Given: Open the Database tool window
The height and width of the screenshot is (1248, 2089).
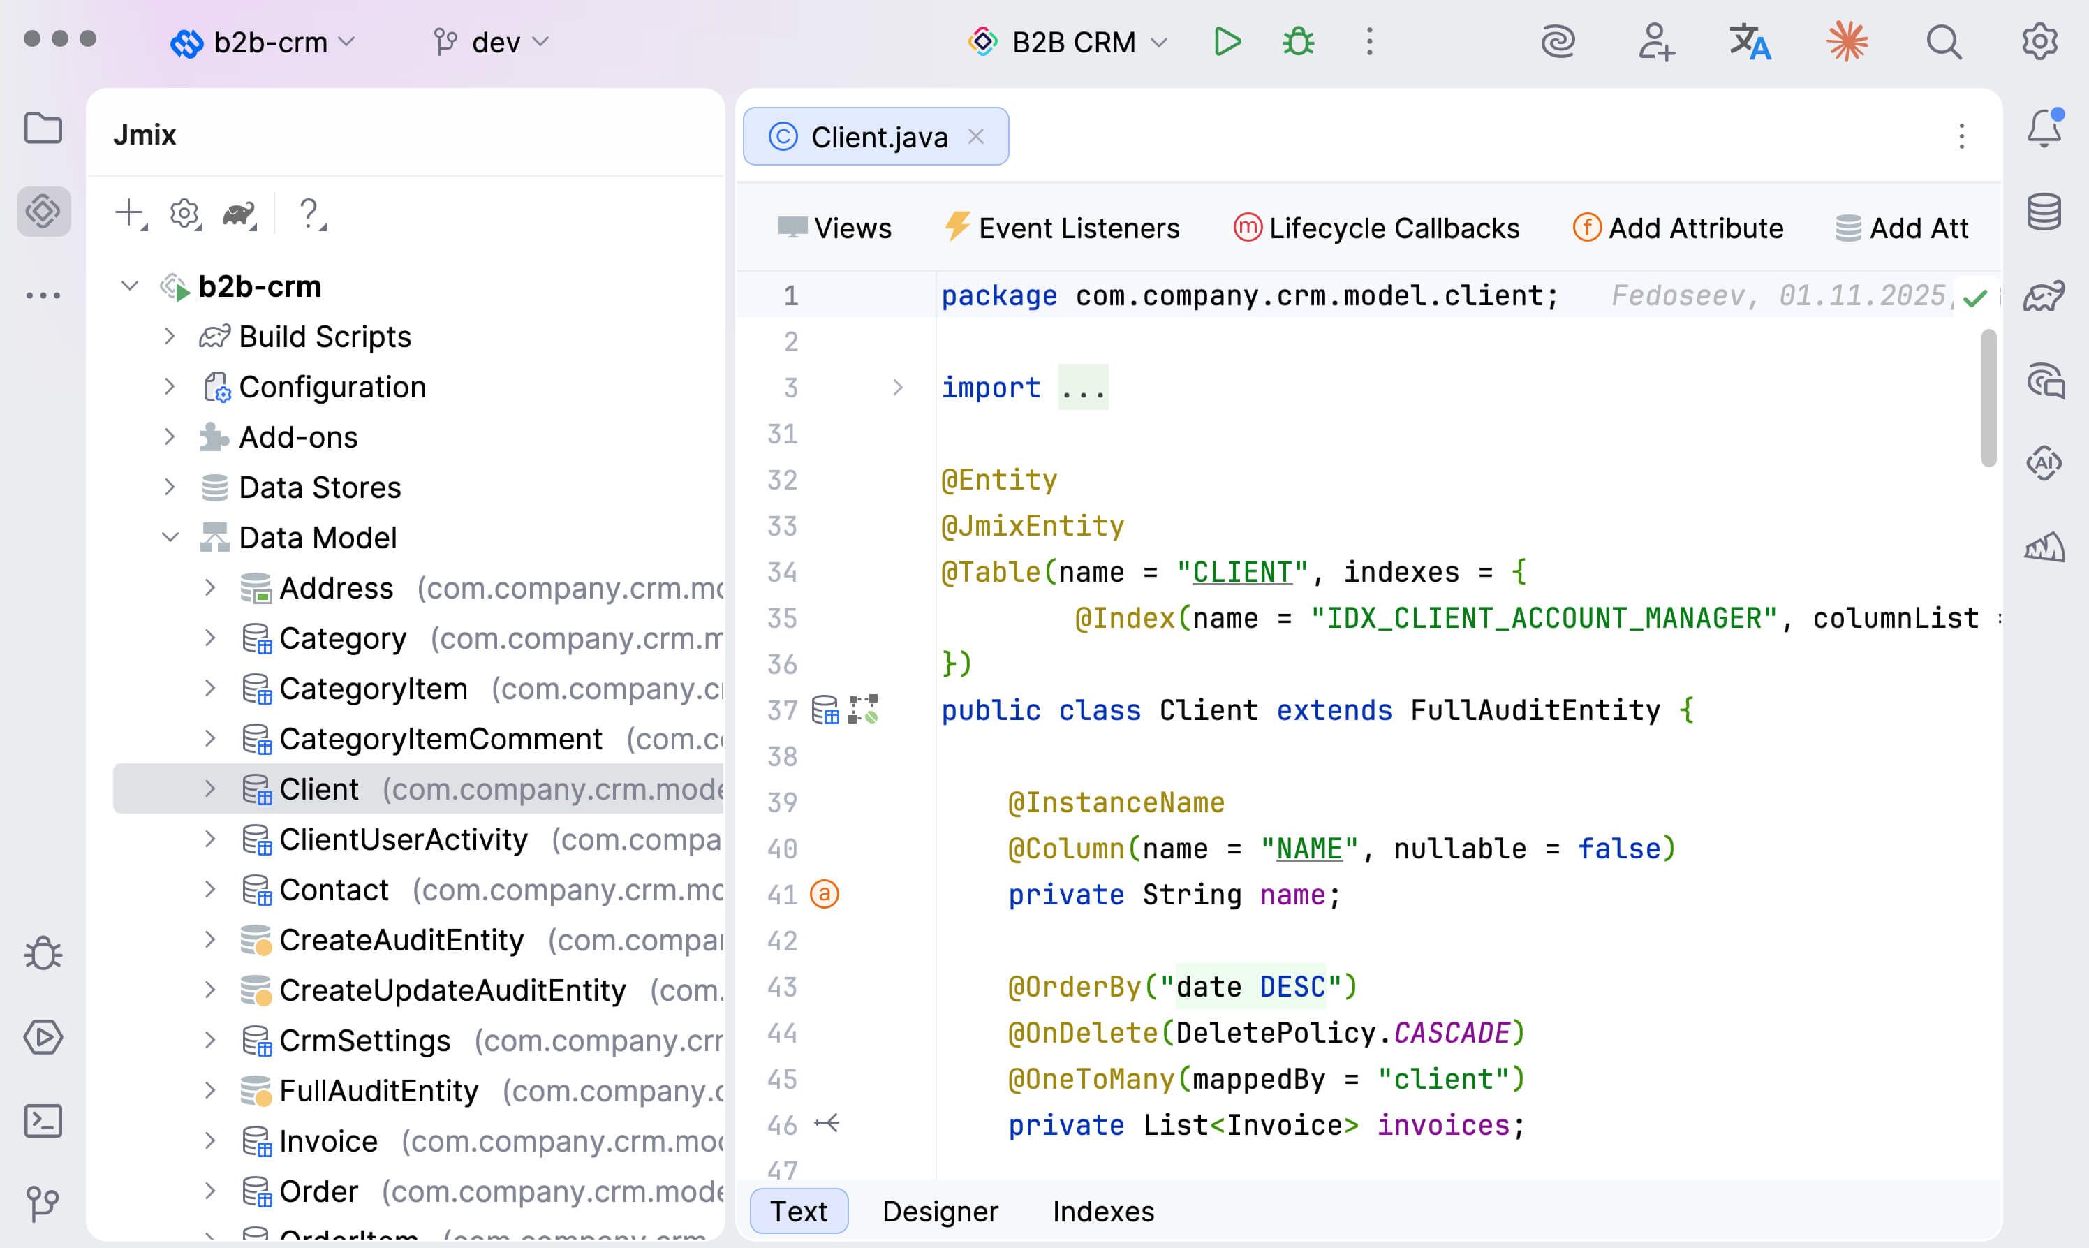Looking at the screenshot, I should coord(2044,211).
